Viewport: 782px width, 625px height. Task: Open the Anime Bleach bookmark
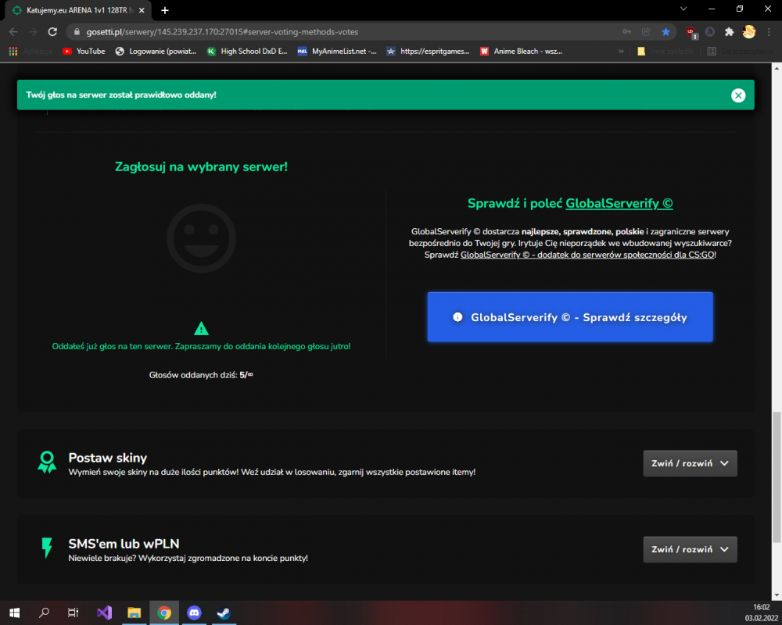tap(521, 51)
